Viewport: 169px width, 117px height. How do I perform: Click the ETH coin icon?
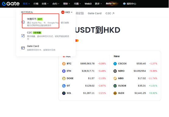64,71
